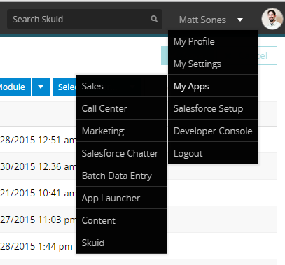Choose My Profile from user menu
This screenshot has width=285, height=265.
tap(213, 41)
